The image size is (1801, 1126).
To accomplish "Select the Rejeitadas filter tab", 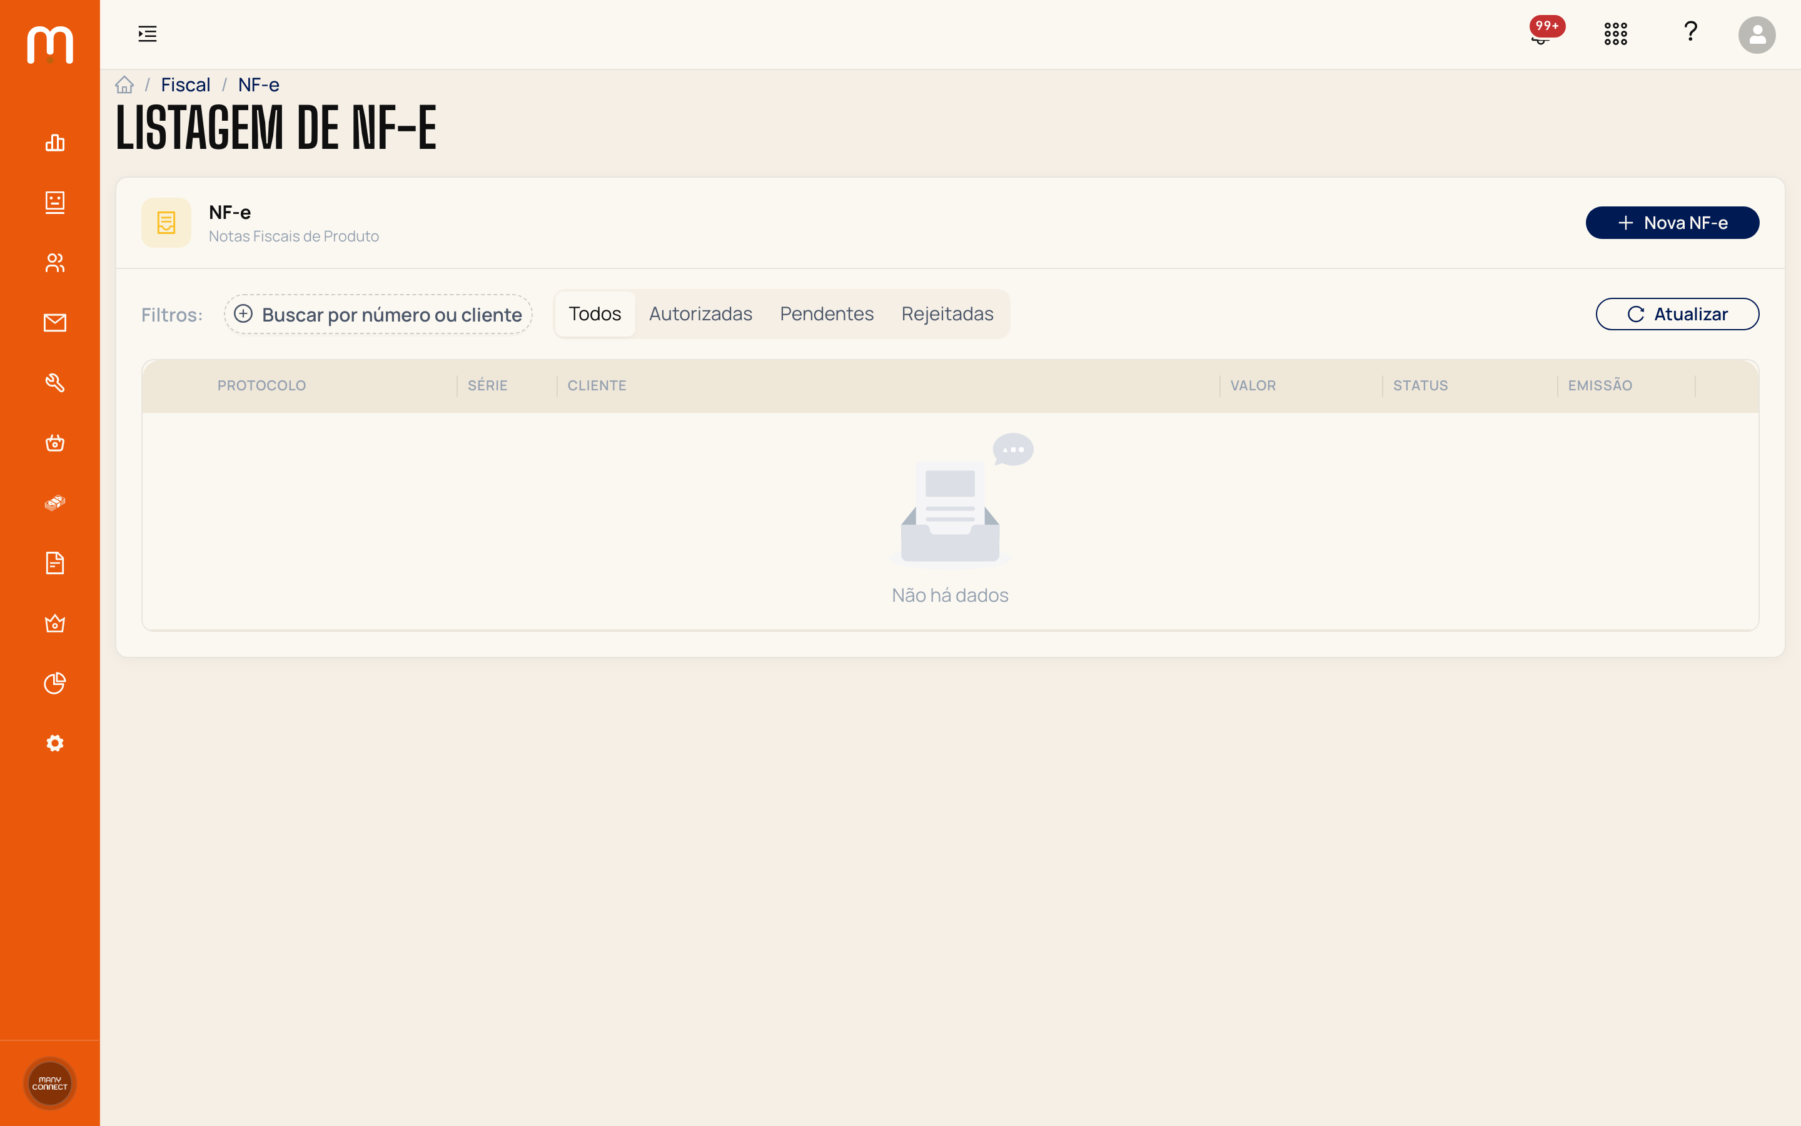I will [x=947, y=313].
